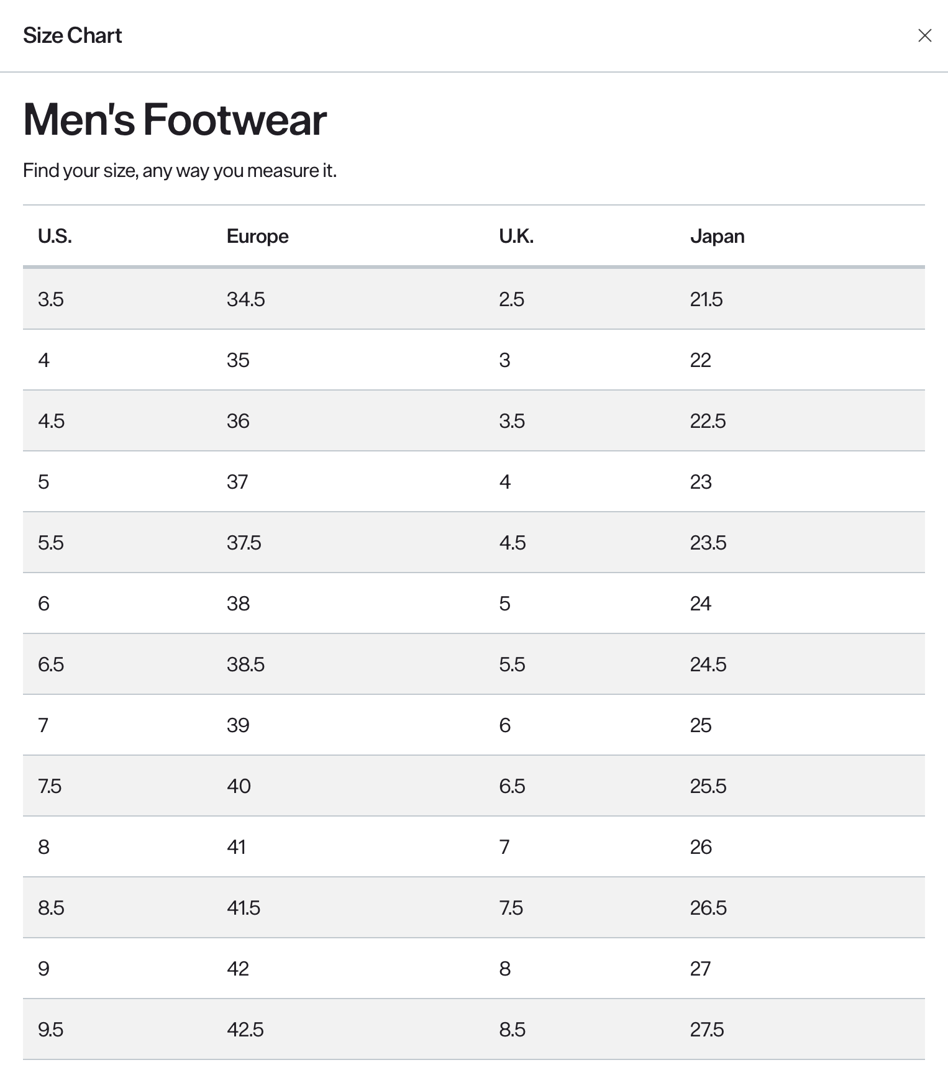Select the Men's Footwear heading

175,119
